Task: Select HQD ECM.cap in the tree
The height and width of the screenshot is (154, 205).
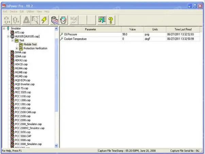Action: click(x=22, y=80)
